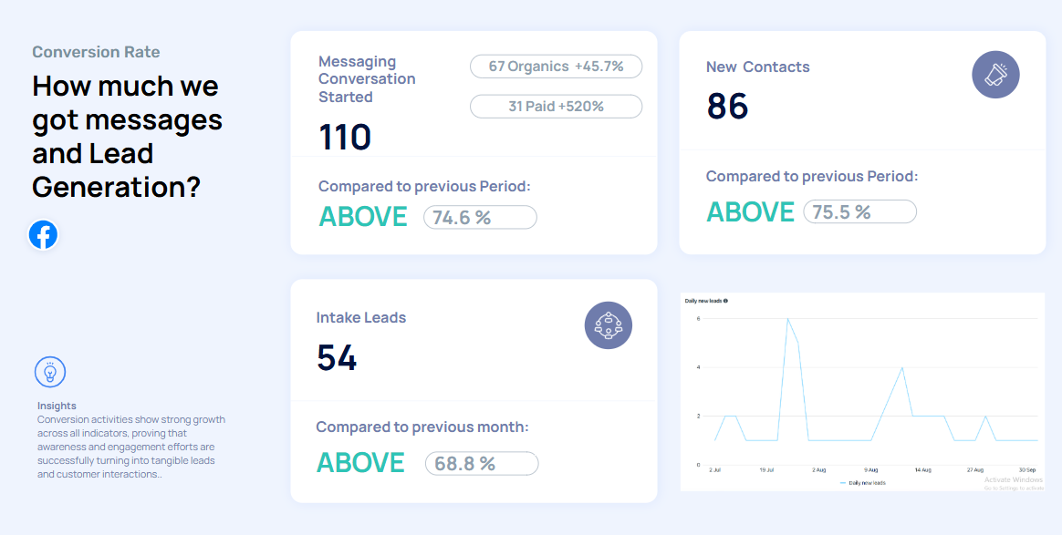Click the highest peak on the leads chart
The width and height of the screenshot is (1062, 535).
(x=787, y=319)
